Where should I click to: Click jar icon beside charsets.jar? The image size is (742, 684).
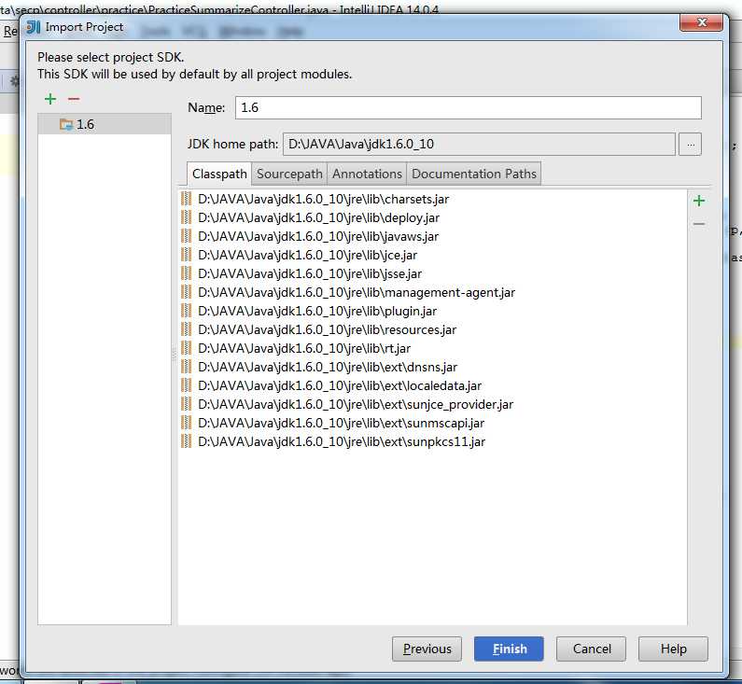(x=187, y=199)
